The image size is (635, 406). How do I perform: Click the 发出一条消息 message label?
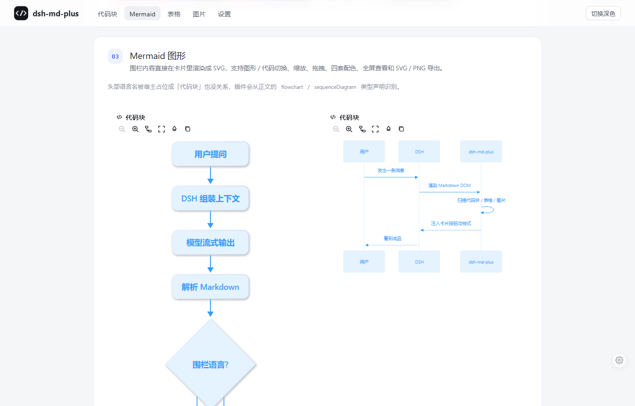point(391,171)
